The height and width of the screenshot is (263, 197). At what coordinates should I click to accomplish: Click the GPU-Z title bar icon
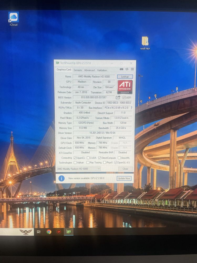[58, 63]
